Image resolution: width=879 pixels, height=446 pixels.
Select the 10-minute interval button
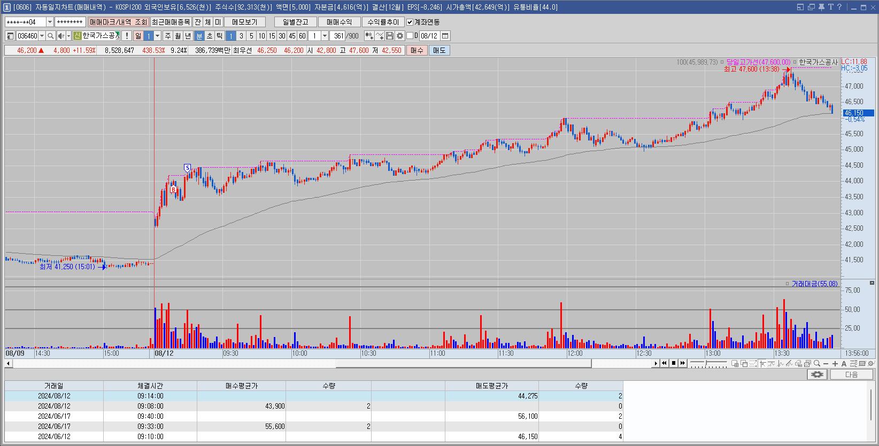(261, 36)
